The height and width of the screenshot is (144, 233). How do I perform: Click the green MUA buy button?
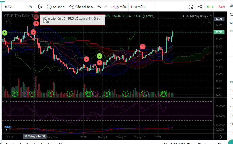pos(210,7)
